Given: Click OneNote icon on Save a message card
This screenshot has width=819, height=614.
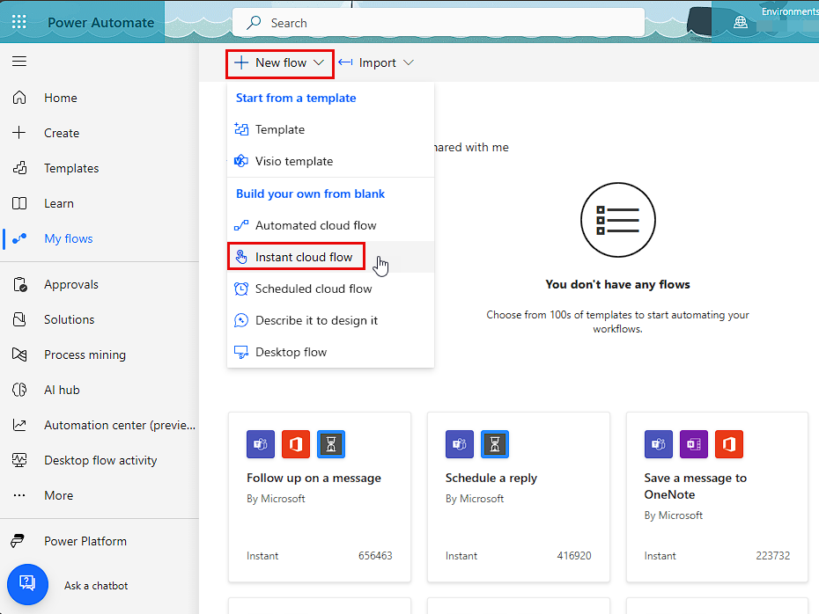Looking at the screenshot, I should tap(694, 444).
